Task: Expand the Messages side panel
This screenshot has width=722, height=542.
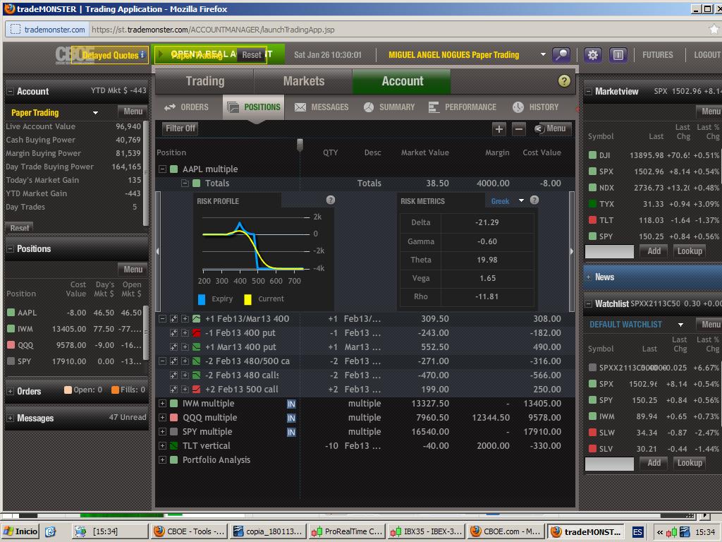Action: [x=10, y=418]
